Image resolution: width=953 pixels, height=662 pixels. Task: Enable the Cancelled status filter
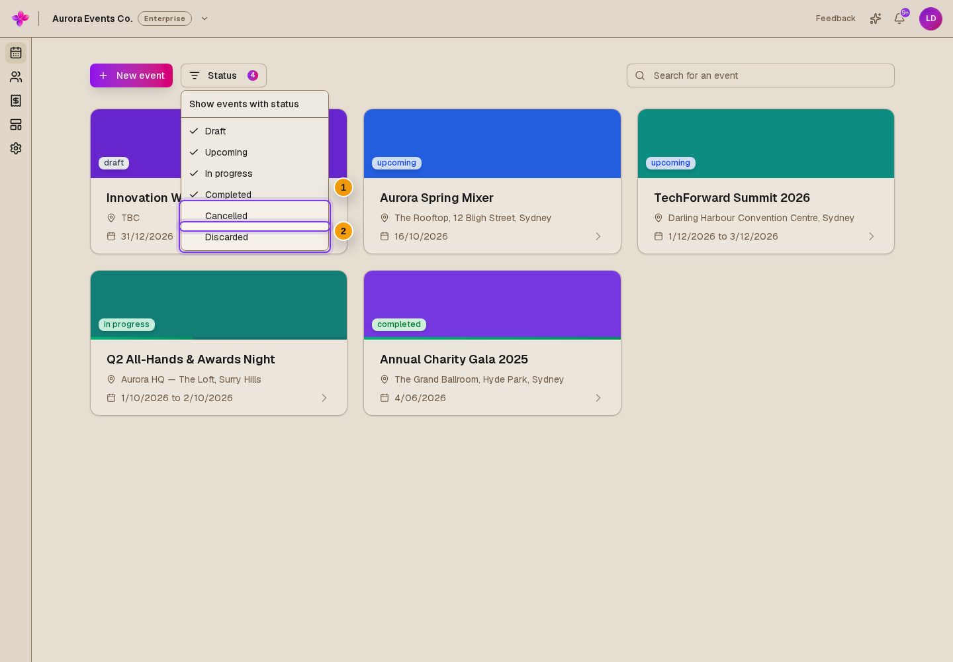click(x=255, y=216)
